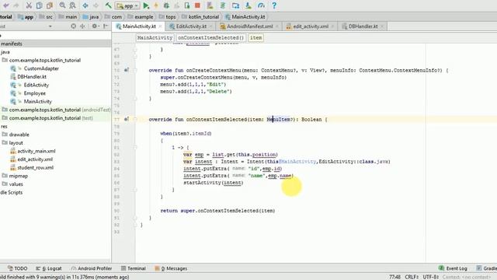The height and width of the screenshot is (280, 497).
Task: Click the fold end marker on line 87
Action: 135,190
